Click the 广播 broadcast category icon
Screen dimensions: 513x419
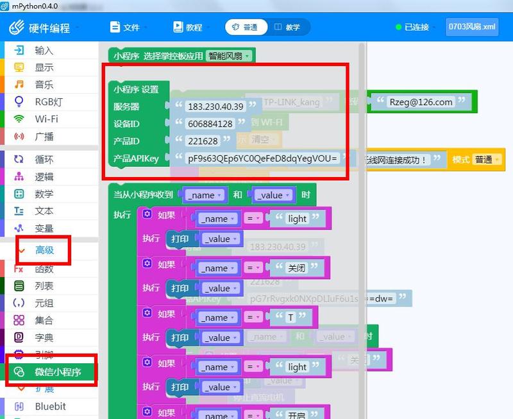(19, 136)
